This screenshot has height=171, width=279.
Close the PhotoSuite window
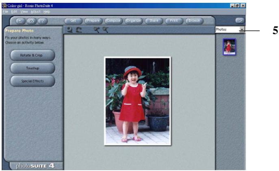point(243,6)
